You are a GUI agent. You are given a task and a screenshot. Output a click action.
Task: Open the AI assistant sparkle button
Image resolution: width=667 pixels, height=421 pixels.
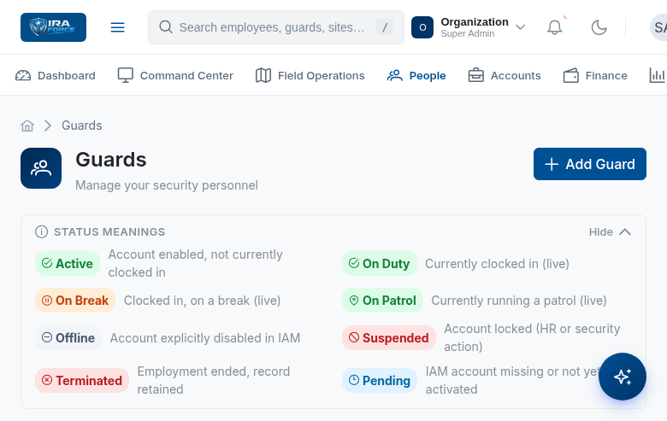(x=623, y=377)
